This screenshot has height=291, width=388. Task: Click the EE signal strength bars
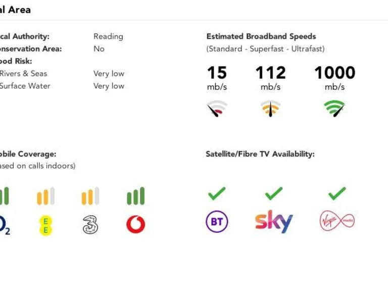(45, 196)
